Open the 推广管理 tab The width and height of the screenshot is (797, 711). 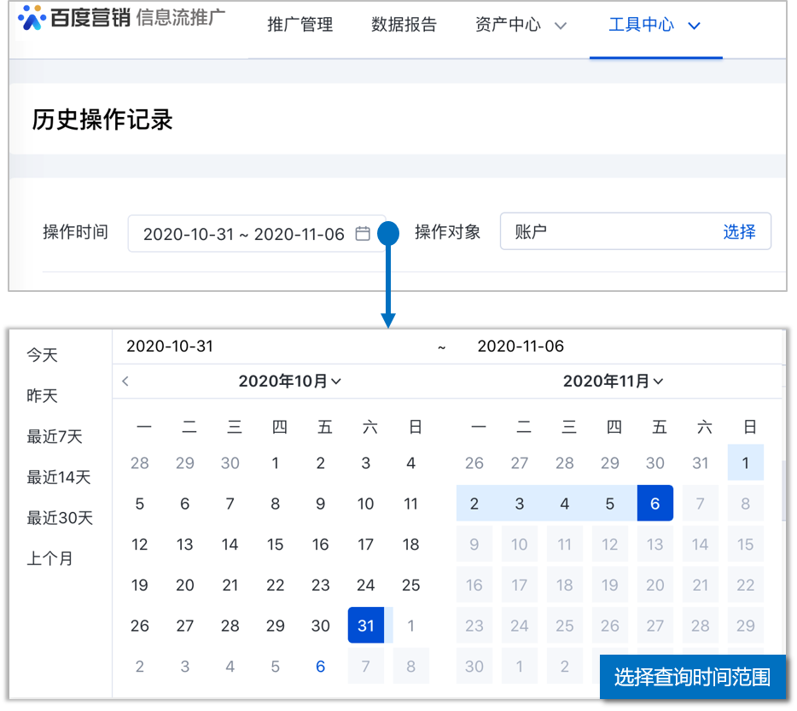[x=300, y=25]
